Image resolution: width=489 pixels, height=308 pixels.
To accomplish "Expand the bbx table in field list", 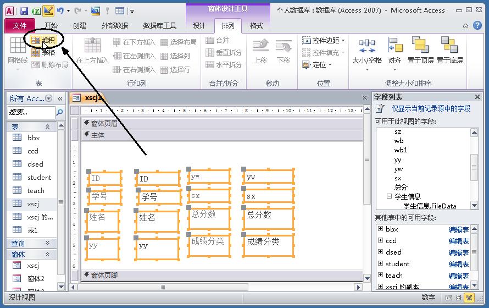I will point(380,229).
